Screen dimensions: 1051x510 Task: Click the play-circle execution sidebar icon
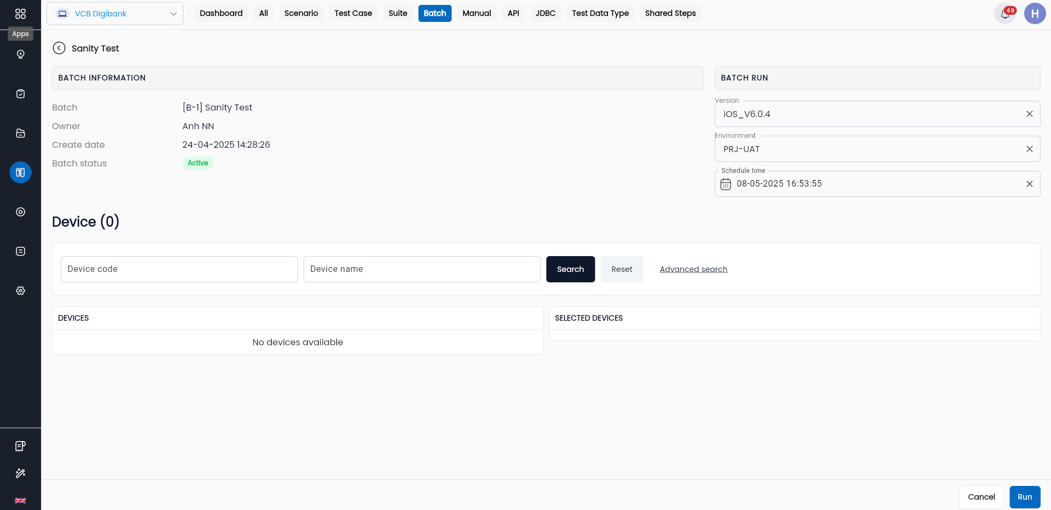(20, 212)
